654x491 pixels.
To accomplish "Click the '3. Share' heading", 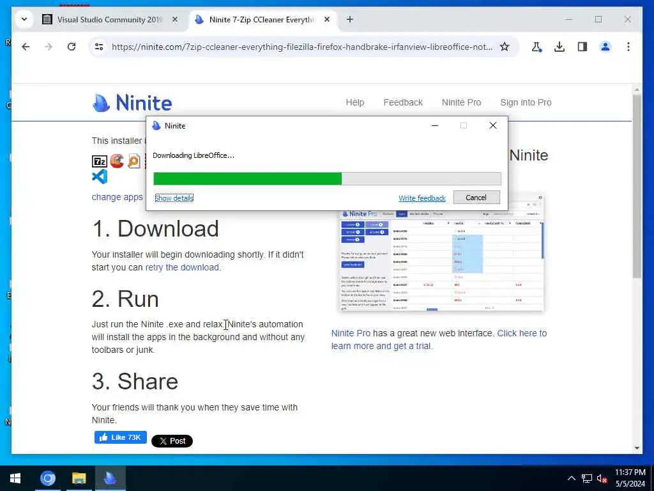I will pyautogui.click(x=135, y=381).
